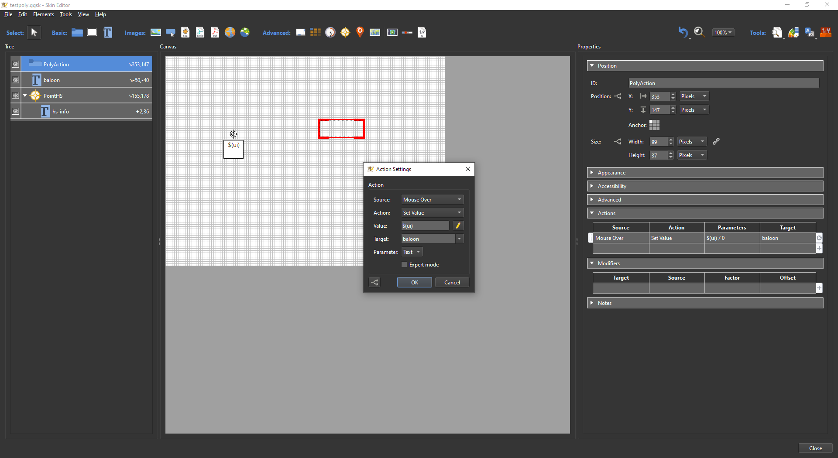Add a Hotspot Template crosshair element
Image resolution: width=838 pixels, height=458 pixels.
[345, 32]
